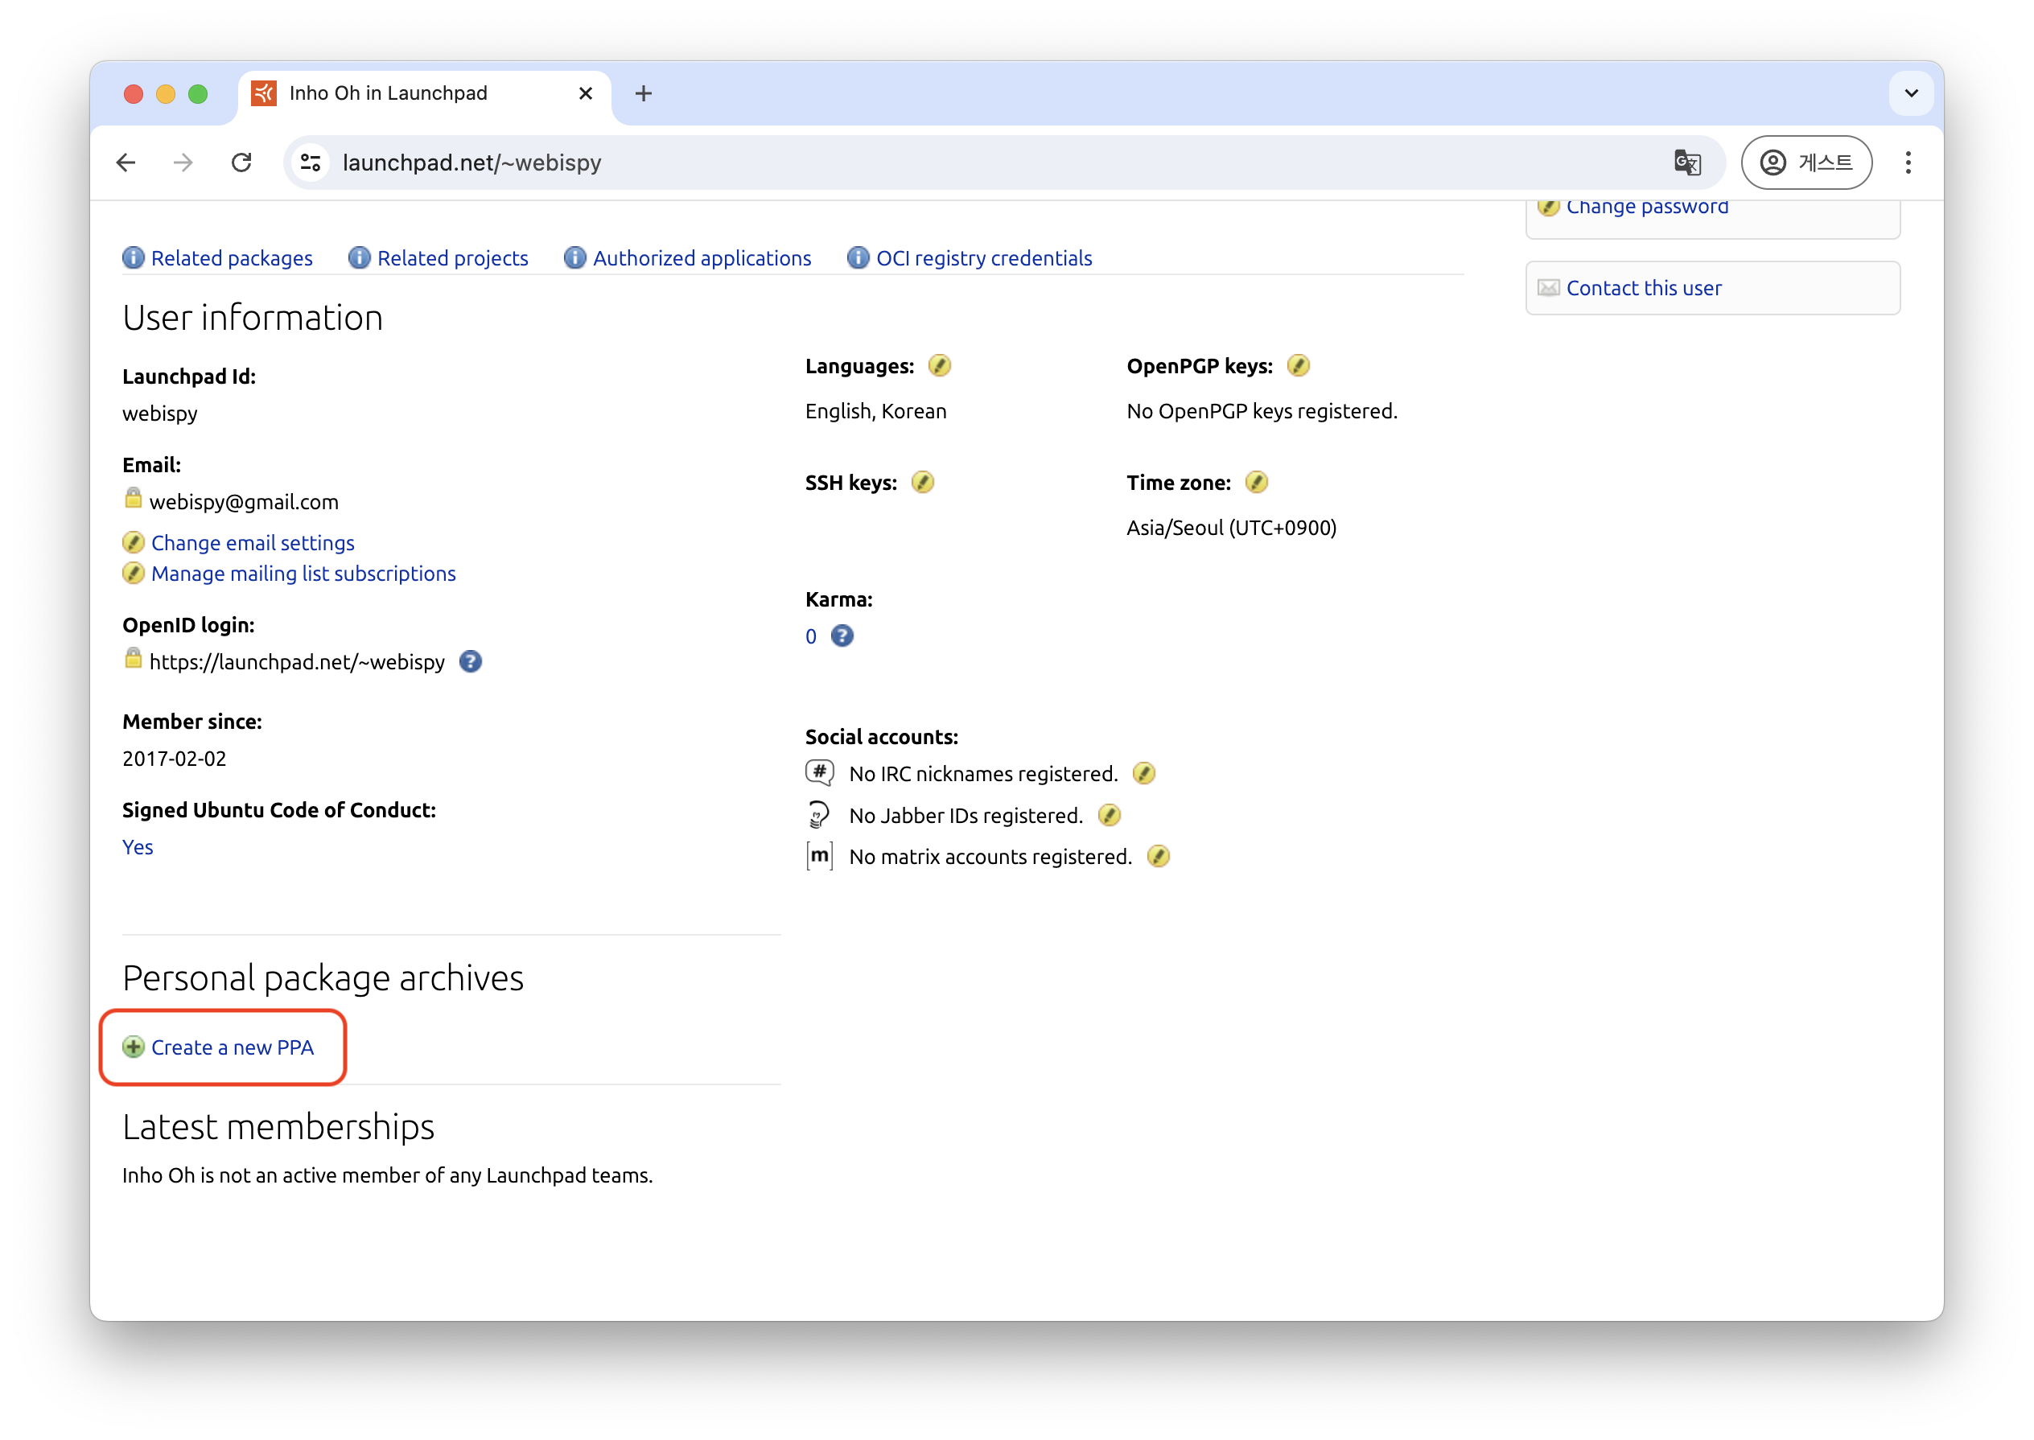The width and height of the screenshot is (2034, 1440).
Task: Click the matrix [m] icon
Action: 819,857
